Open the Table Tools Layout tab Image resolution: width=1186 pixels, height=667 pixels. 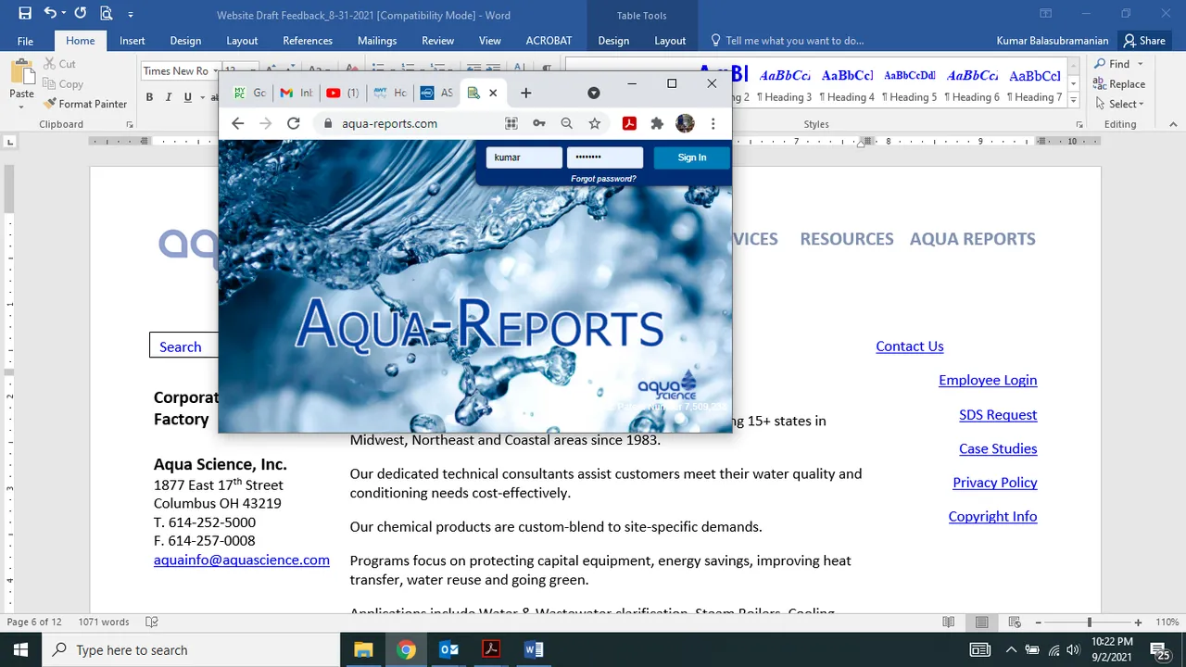coord(670,41)
